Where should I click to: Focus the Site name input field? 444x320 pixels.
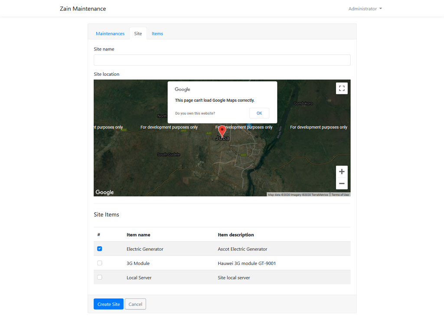pos(222,60)
